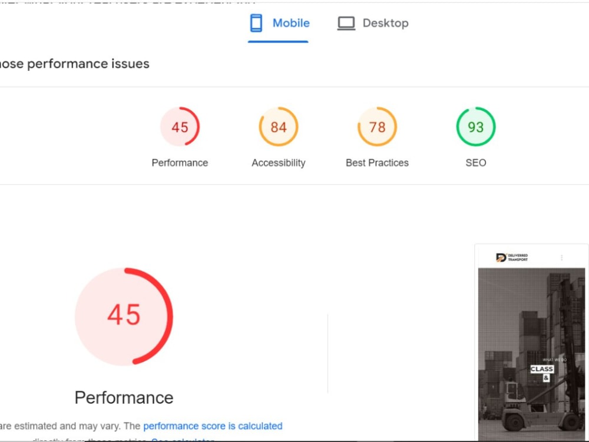Click the large Performance heading
Viewport: 589px width, 442px height.
click(124, 397)
